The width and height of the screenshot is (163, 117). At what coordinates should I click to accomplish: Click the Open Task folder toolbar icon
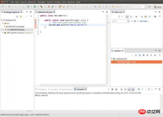coord(64,6)
